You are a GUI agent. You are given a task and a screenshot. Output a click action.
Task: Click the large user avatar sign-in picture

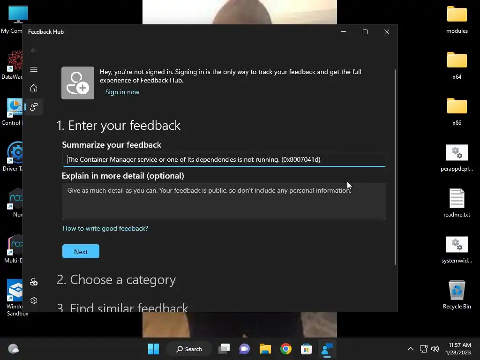pos(78,83)
